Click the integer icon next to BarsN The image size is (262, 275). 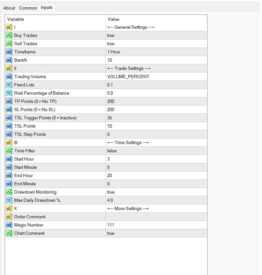(x=9, y=60)
